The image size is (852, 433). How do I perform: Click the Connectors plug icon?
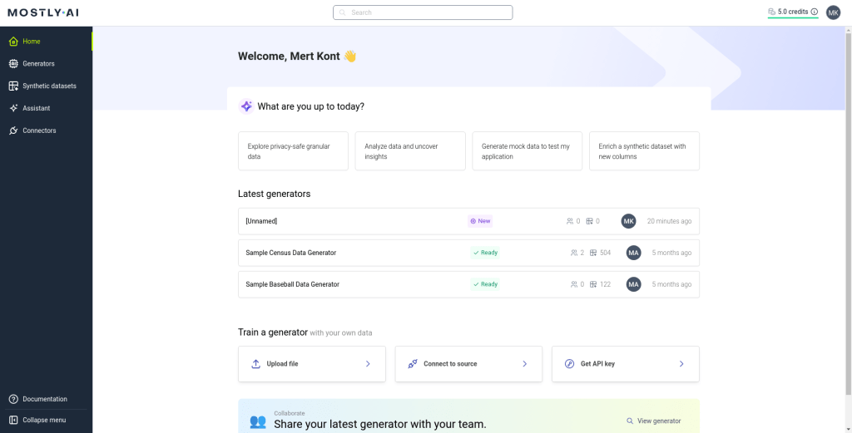click(13, 130)
